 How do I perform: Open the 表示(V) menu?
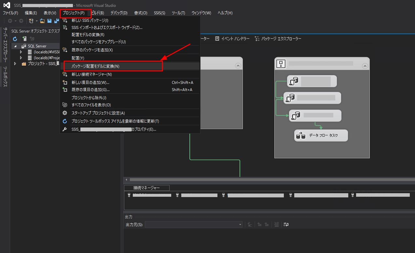pyautogui.click(x=50, y=13)
